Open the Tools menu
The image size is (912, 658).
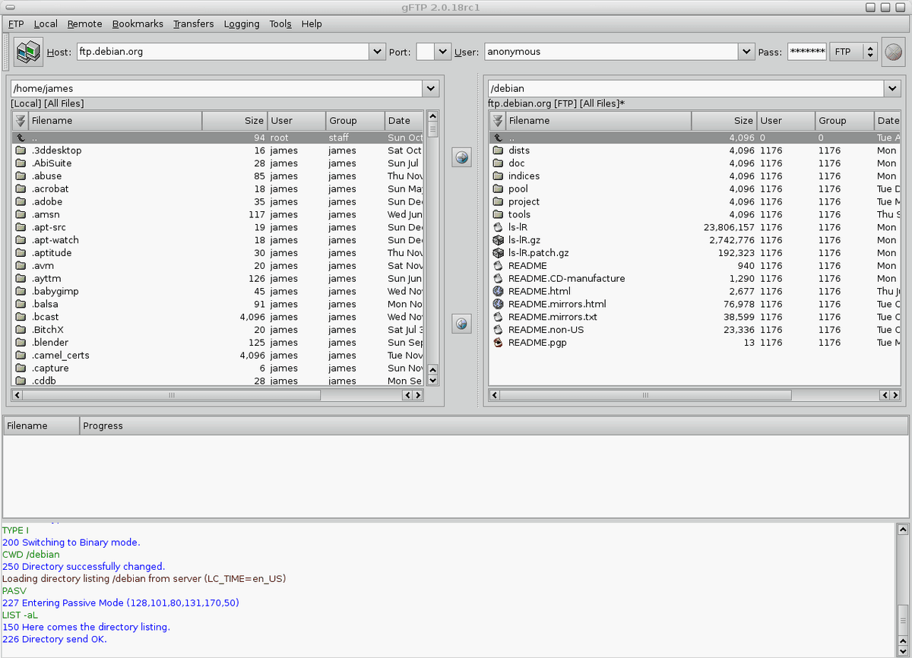coord(280,24)
